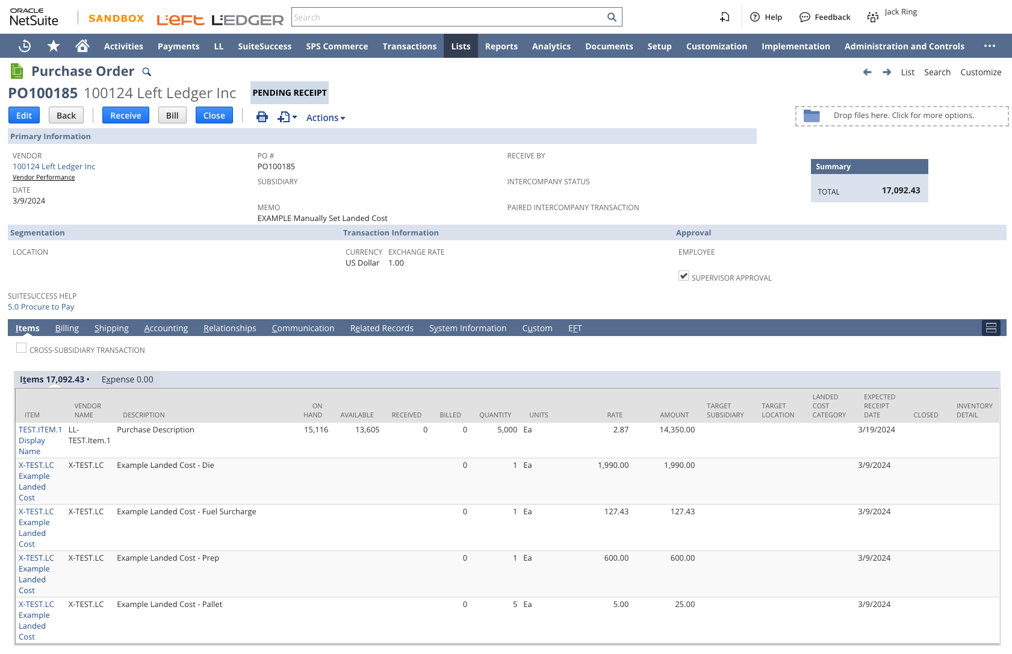Open the 5.0 Procure to Pay link
Image resolution: width=1012 pixels, height=654 pixels.
coord(41,307)
